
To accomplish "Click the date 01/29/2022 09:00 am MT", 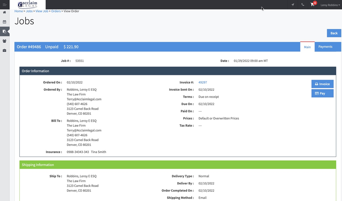I will (x=251, y=61).
